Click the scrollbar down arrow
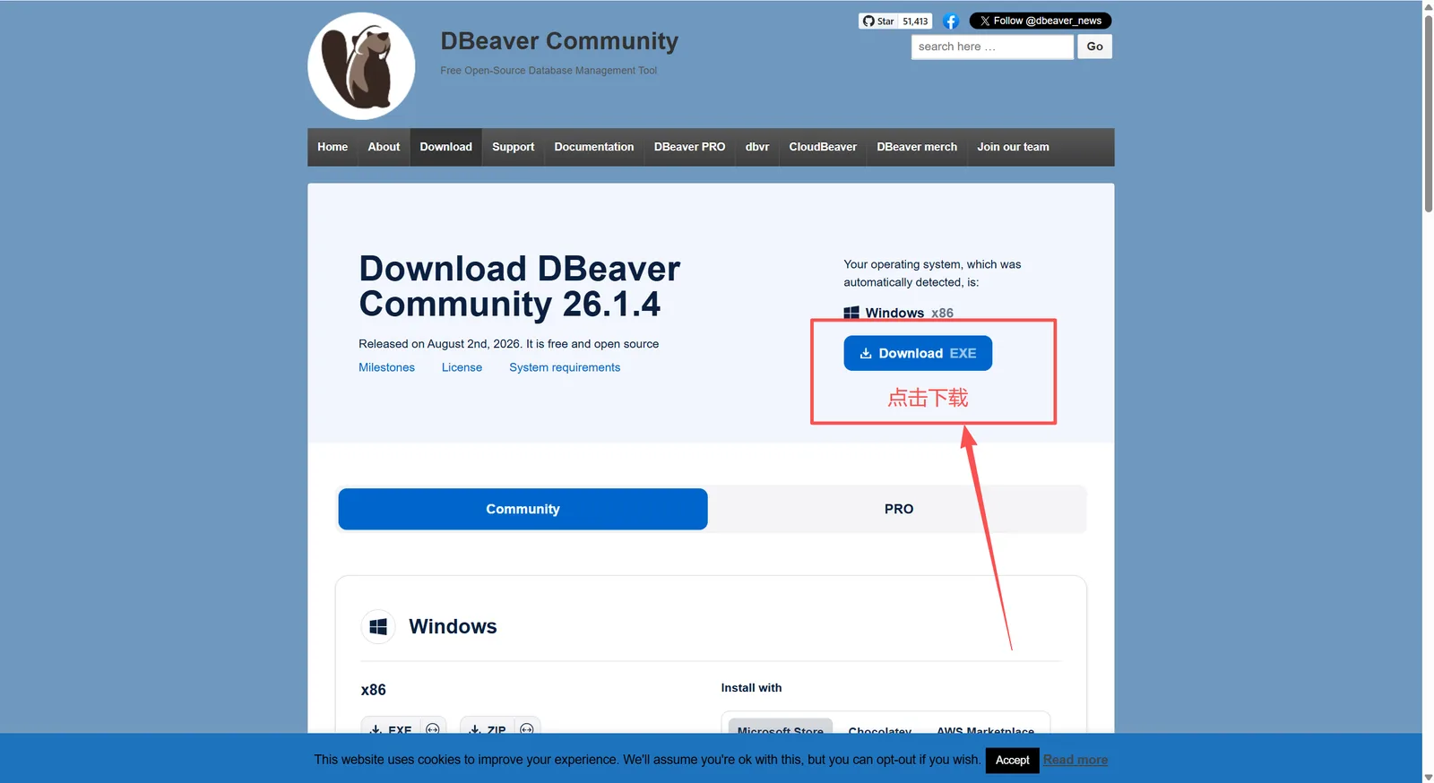1434x783 pixels. (1429, 777)
